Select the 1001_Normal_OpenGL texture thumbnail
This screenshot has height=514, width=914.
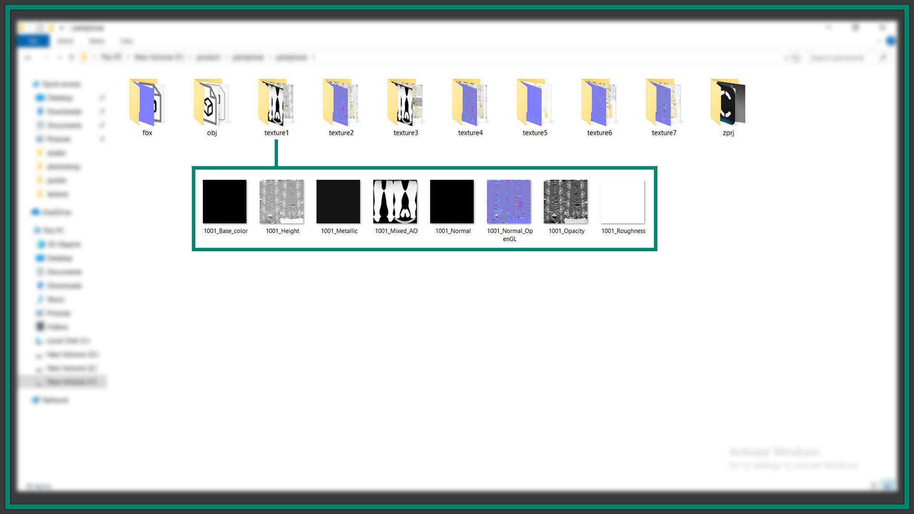click(x=508, y=202)
